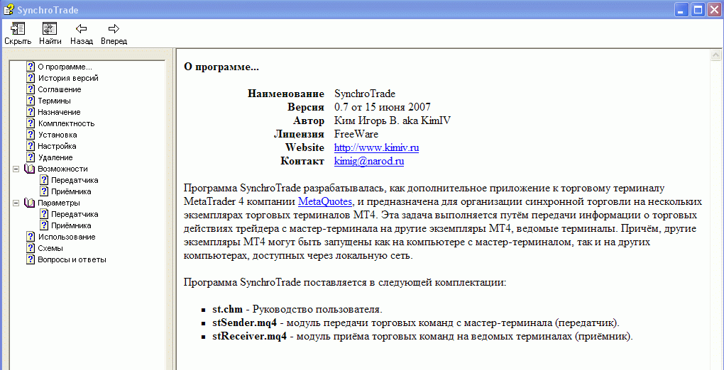Click the Найти (Find) toolbar icon

coord(50,28)
